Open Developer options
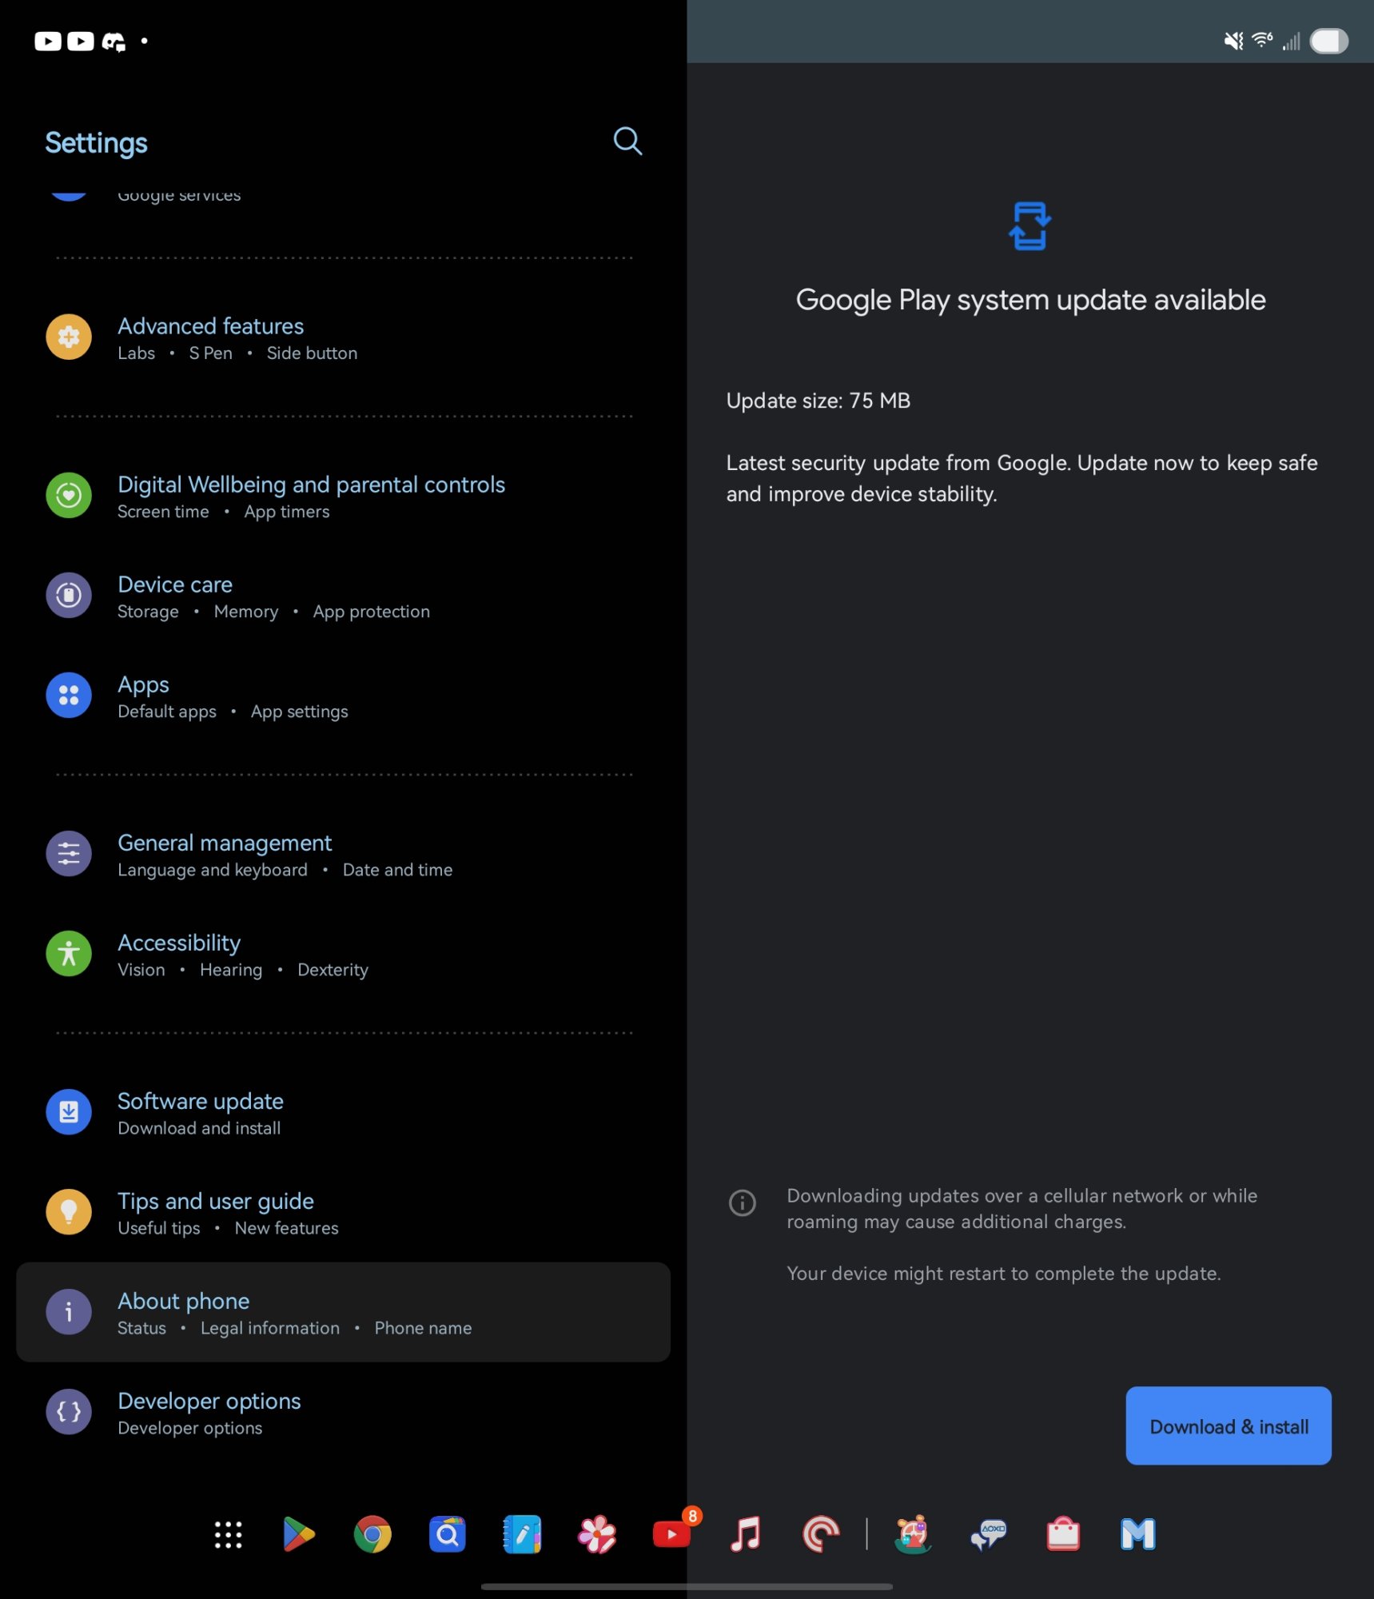 coord(344,1412)
